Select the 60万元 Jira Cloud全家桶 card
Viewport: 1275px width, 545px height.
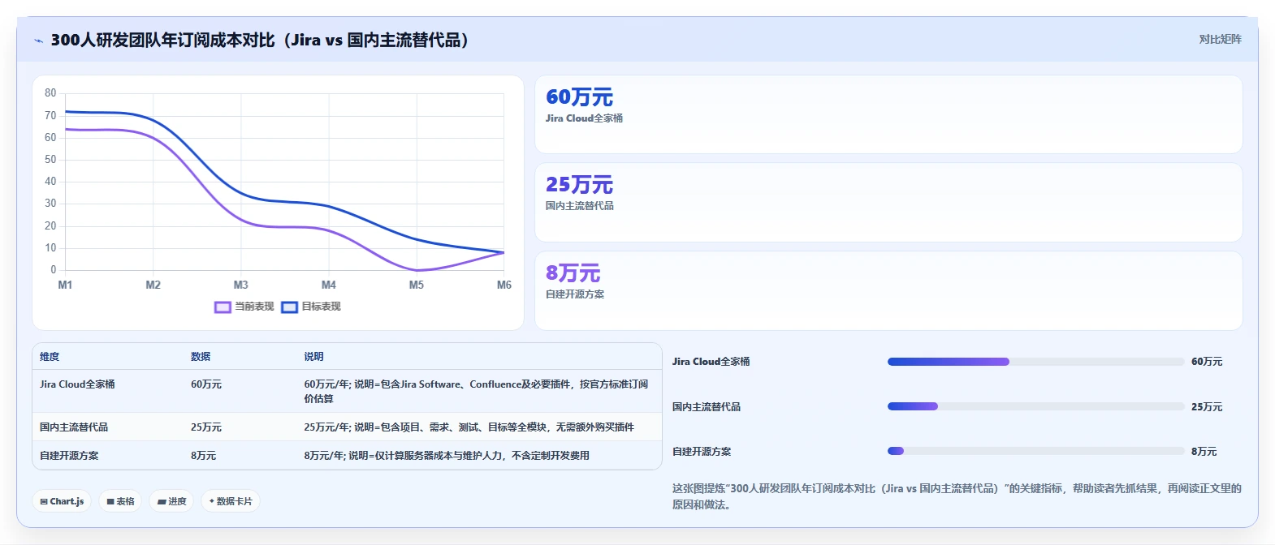pos(888,114)
